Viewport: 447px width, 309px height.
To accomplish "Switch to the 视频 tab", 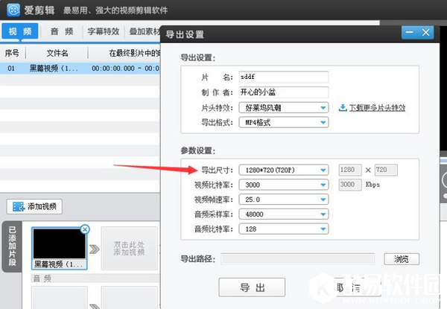I will pyautogui.click(x=22, y=31).
